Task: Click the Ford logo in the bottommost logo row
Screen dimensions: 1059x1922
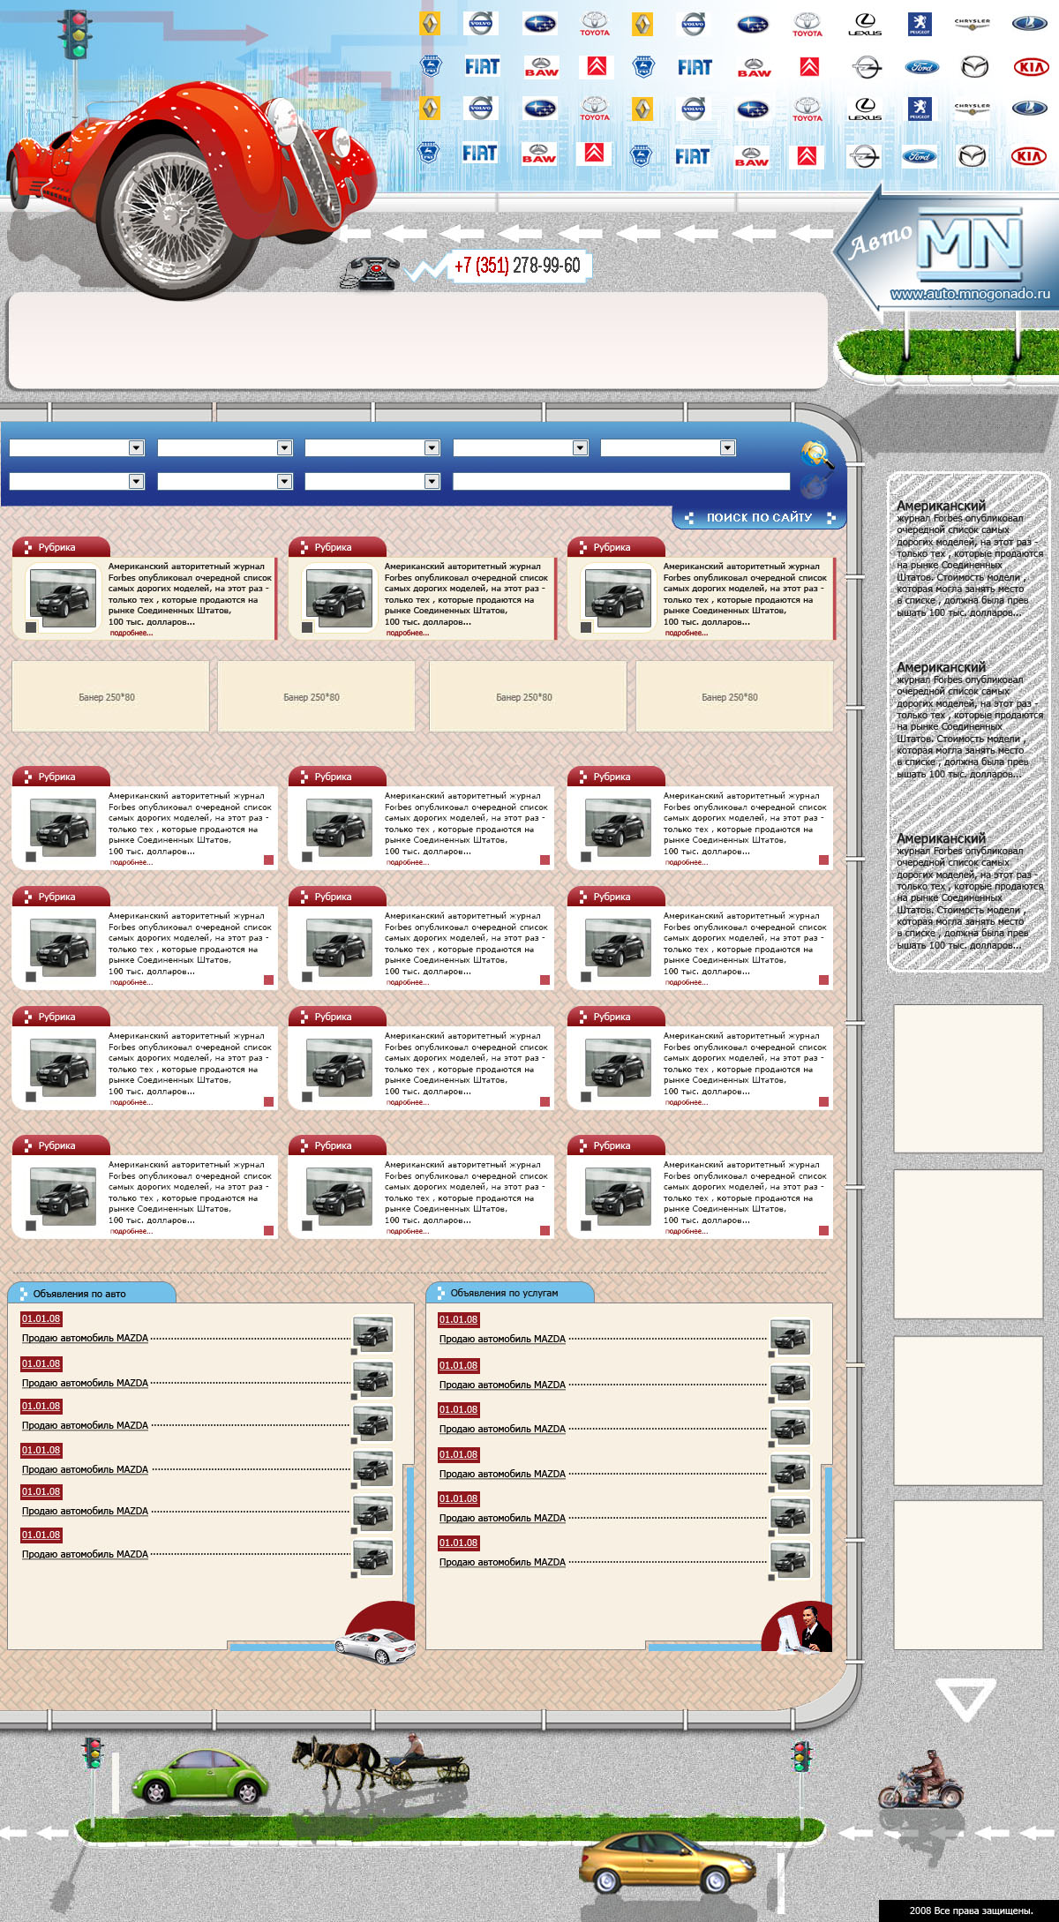Action: click(x=920, y=156)
